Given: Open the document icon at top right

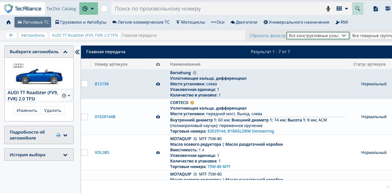Looking at the screenshot, I should [x=376, y=9].
